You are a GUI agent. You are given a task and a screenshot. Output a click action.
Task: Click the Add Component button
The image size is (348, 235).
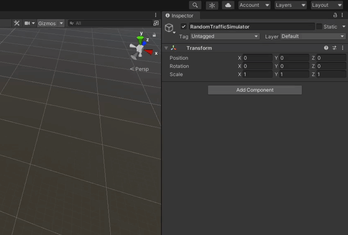click(255, 90)
